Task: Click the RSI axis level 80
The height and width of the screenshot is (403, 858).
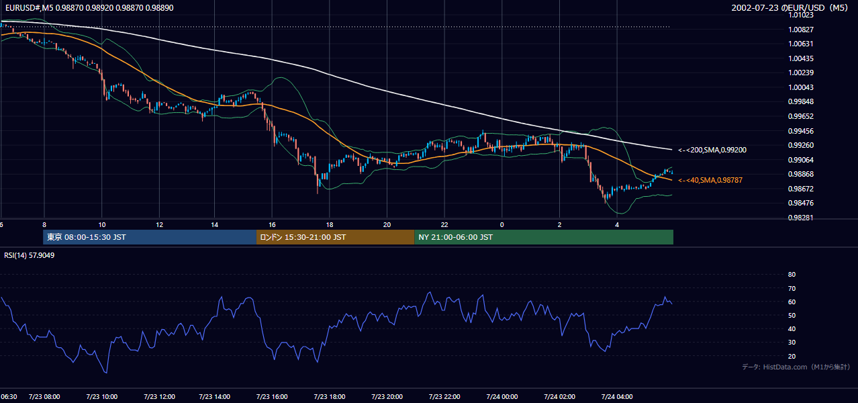Action: [x=792, y=275]
